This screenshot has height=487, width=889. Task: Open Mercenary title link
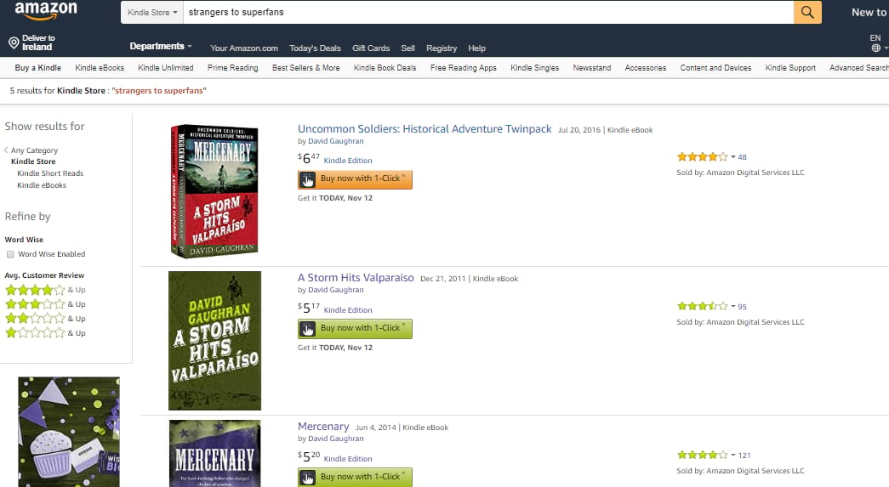point(323,427)
